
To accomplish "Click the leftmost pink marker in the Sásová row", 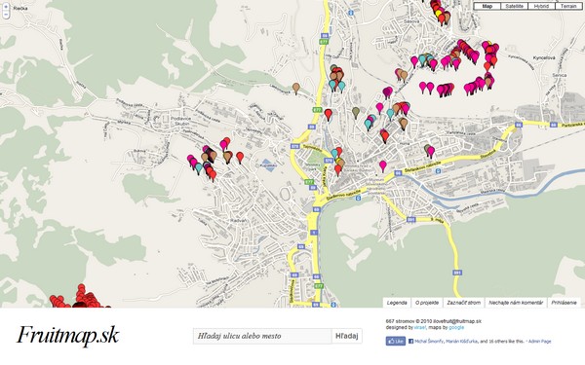I will [x=414, y=61].
